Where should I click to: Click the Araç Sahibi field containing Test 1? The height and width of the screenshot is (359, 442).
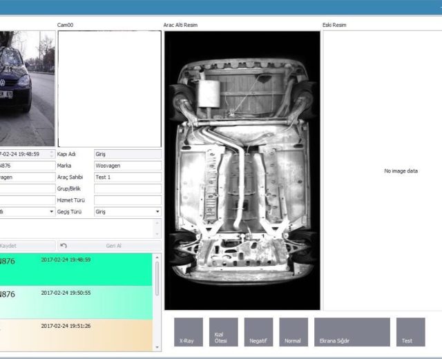click(x=127, y=177)
